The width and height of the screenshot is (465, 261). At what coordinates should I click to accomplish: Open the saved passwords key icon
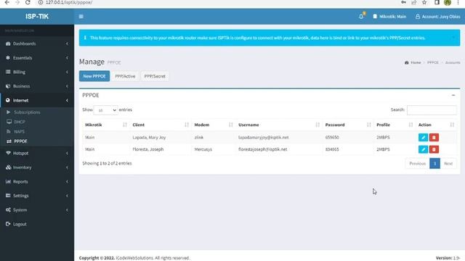403,2
